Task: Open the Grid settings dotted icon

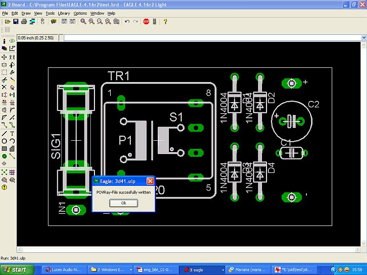Action: pos(7,29)
